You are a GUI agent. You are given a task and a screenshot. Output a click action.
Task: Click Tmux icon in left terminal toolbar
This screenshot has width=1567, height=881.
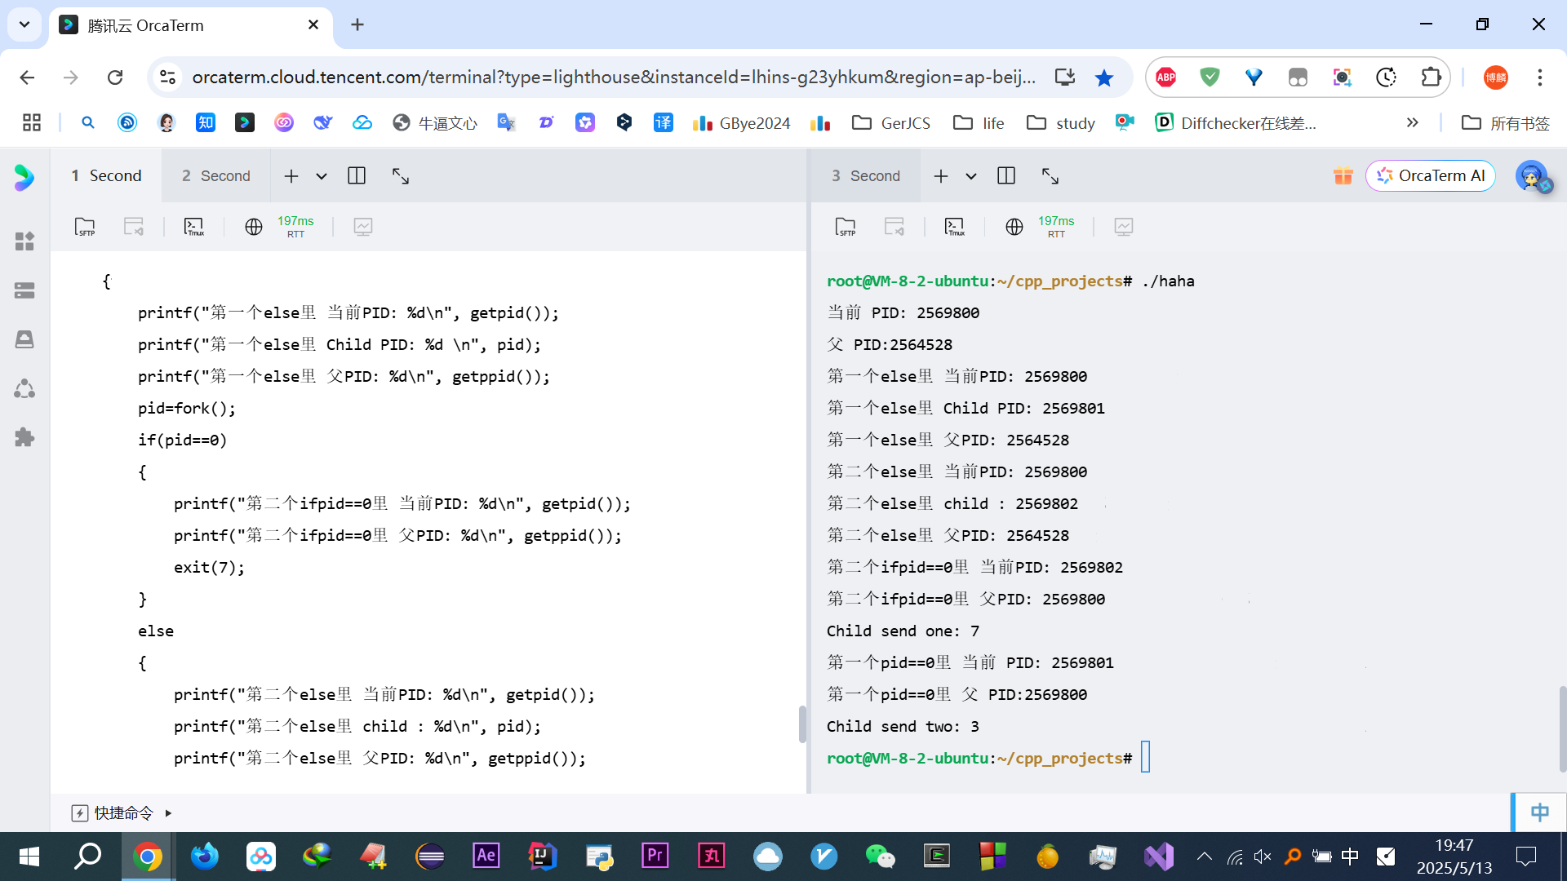coord(193,227)
